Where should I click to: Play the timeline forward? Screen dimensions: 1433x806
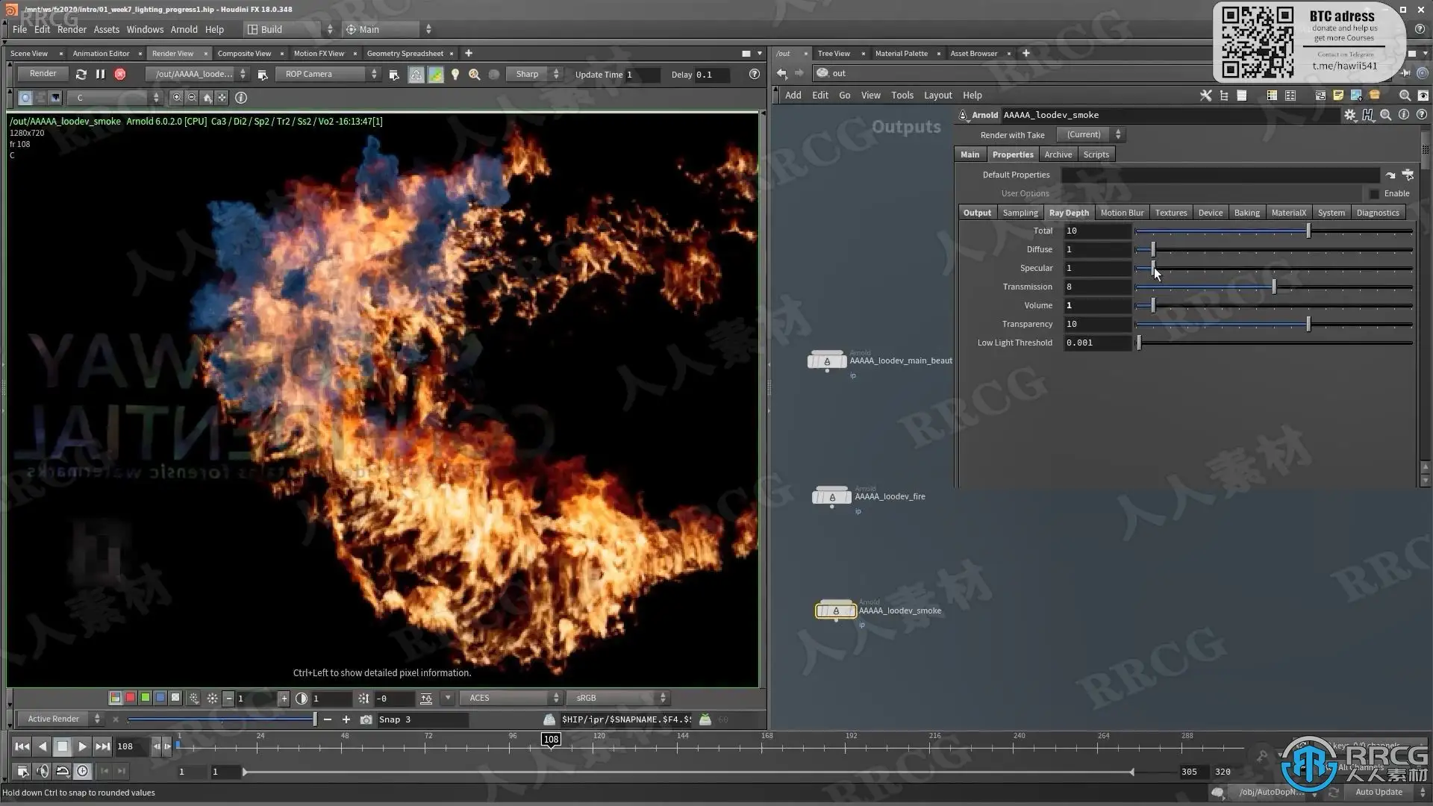click(82, 746)
